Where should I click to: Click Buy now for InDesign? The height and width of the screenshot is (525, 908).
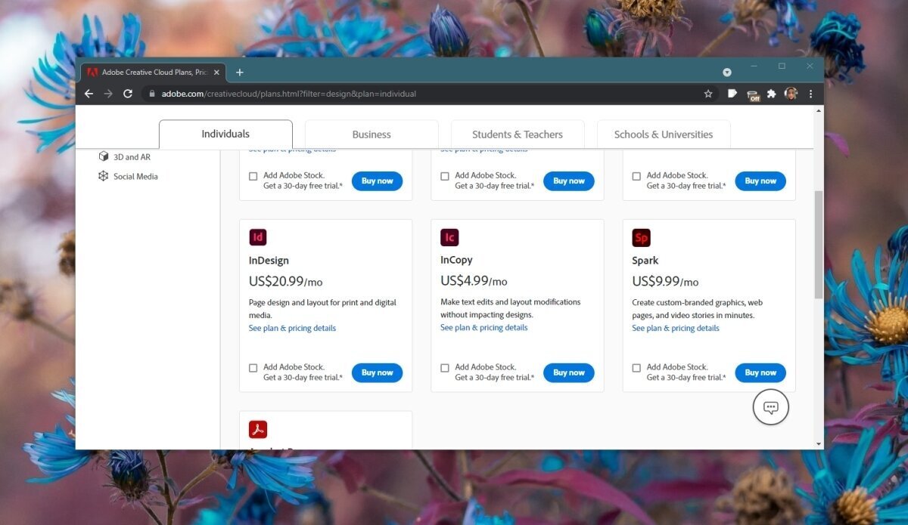pos(377,372)
